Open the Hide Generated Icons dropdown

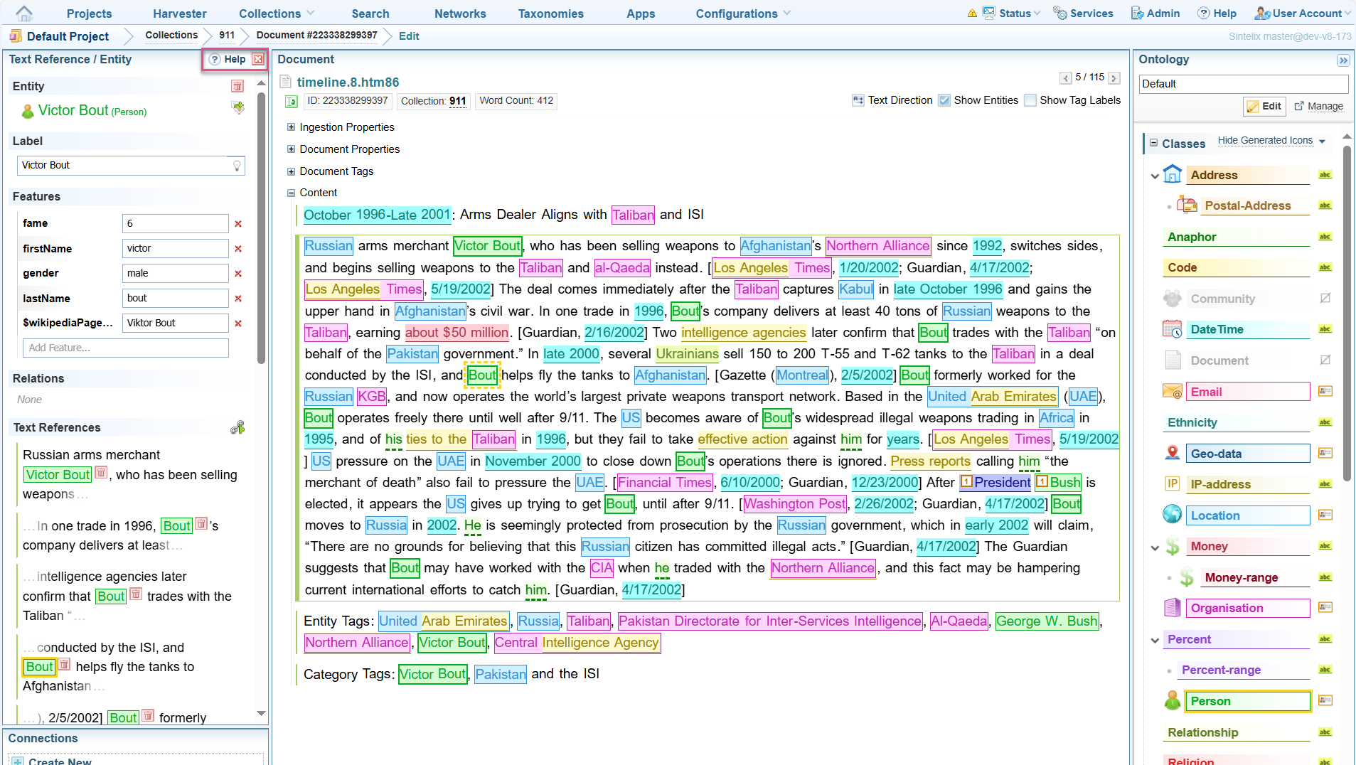pos(1271,141)
